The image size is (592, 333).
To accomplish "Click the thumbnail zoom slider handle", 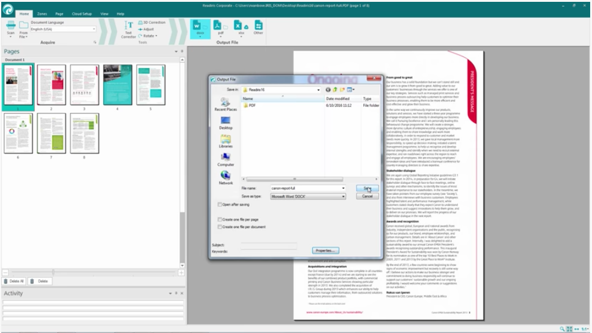I will 53,272.
